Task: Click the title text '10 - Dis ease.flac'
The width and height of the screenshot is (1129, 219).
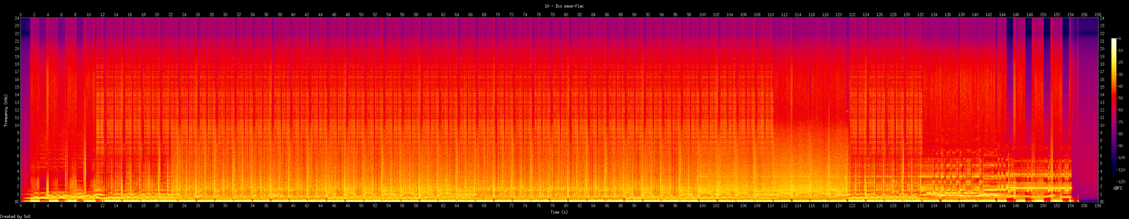Action: (564, 6)
